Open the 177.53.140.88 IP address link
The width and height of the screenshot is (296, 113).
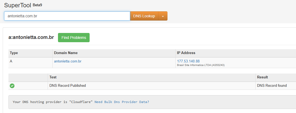pos(188,61)
